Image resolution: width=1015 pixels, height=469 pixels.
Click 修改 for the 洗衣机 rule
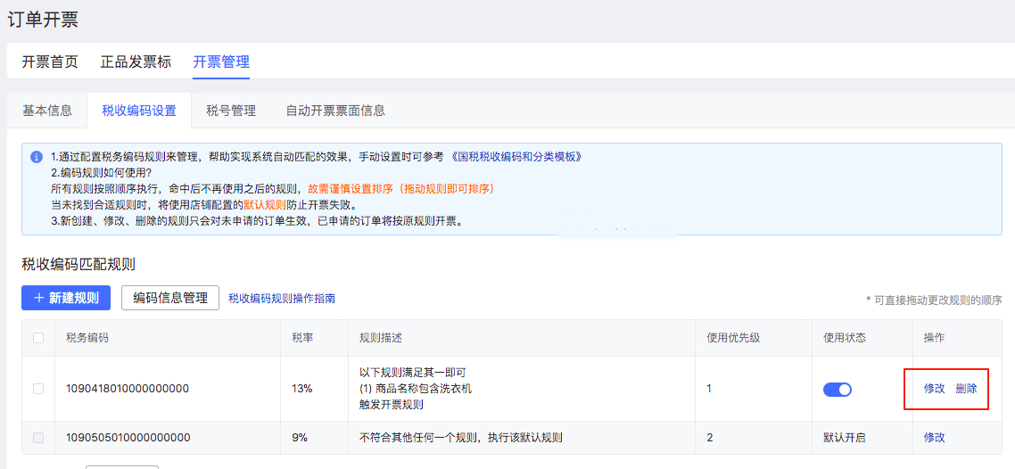coord(934,389)
